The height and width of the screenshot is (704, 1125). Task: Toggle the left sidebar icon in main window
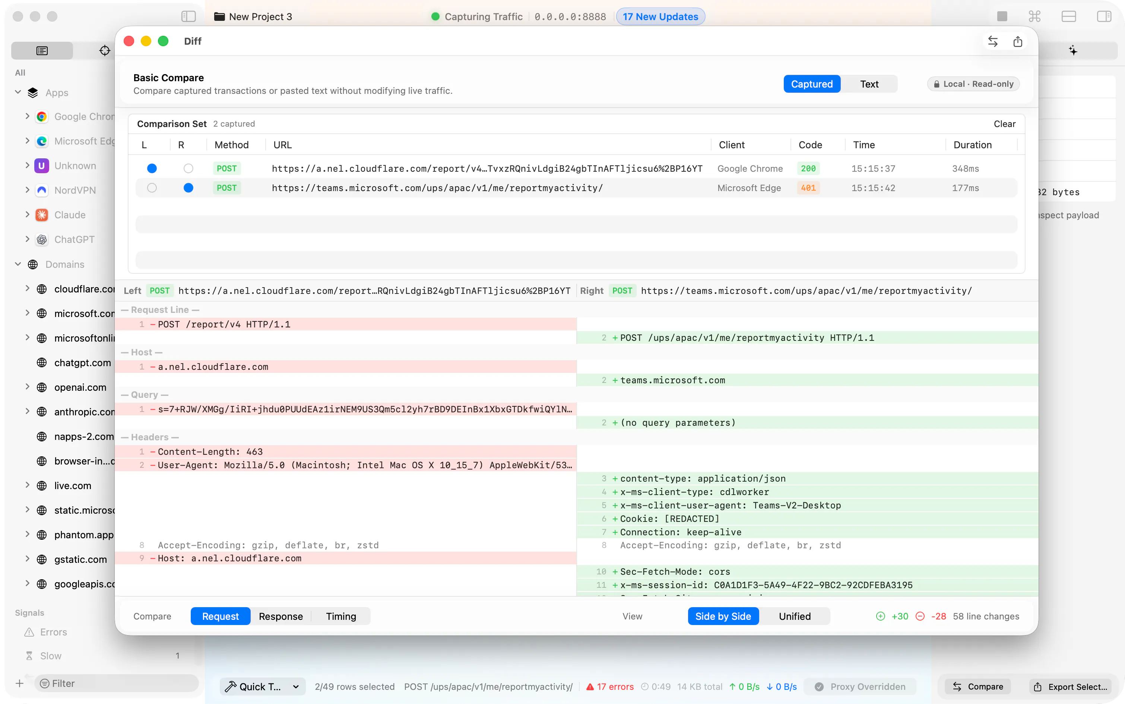pos(188,16)
